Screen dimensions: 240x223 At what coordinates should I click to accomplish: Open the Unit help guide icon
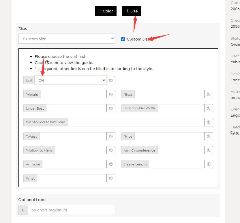tap(111, 80)
